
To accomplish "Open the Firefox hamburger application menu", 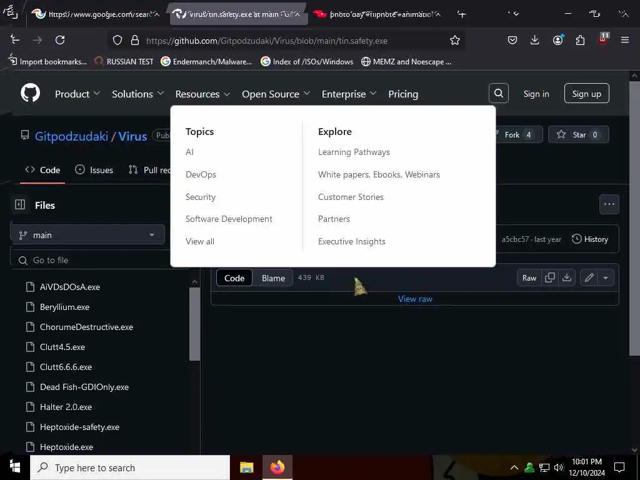I will click(625, 40).
